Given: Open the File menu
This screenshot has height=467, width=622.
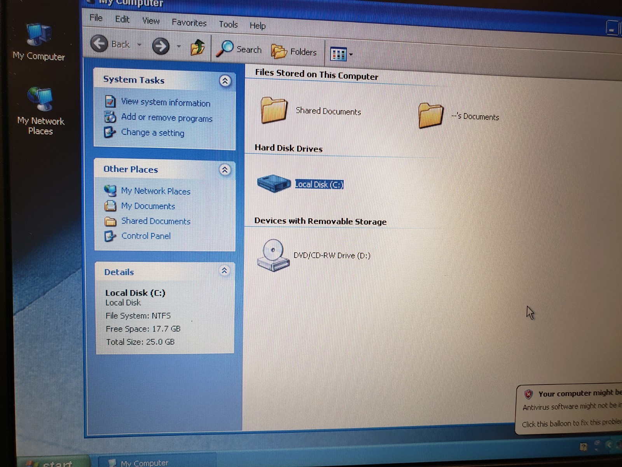Looking at the screenshot, I should coord(96,18).
